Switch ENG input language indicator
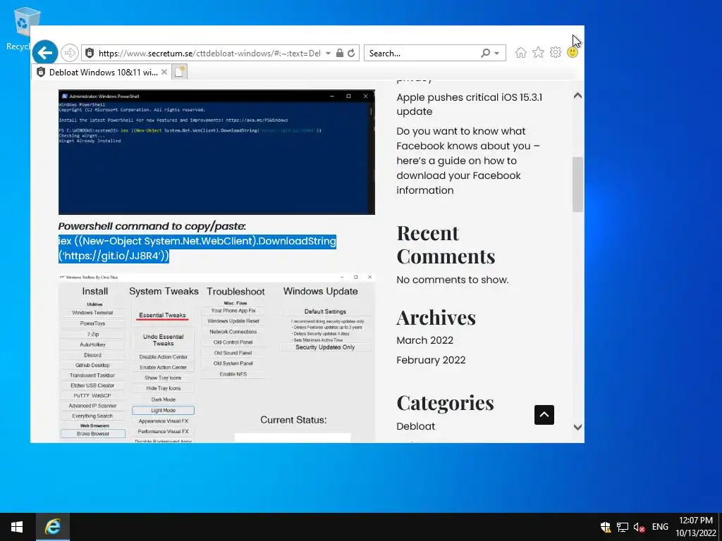722x541 pixels. pyautogui.click(x=660, y=527)
